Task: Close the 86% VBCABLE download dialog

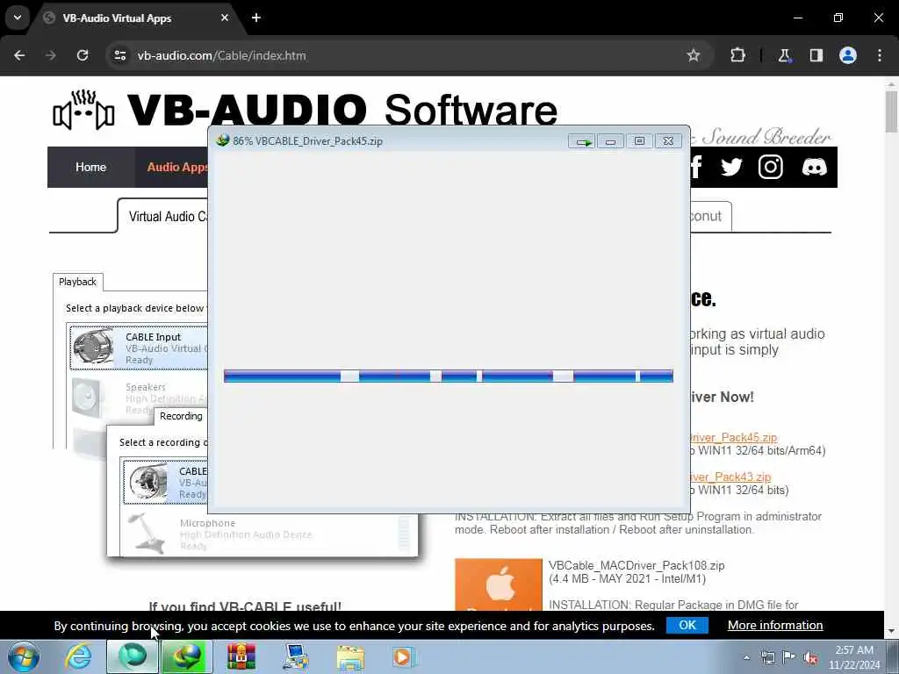Action: click(x=668, y=141)
